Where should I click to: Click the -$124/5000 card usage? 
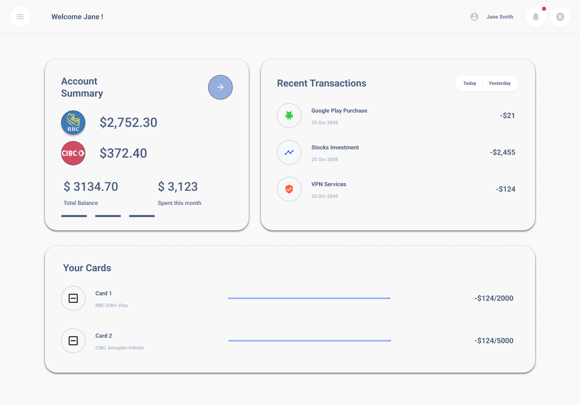494,341
